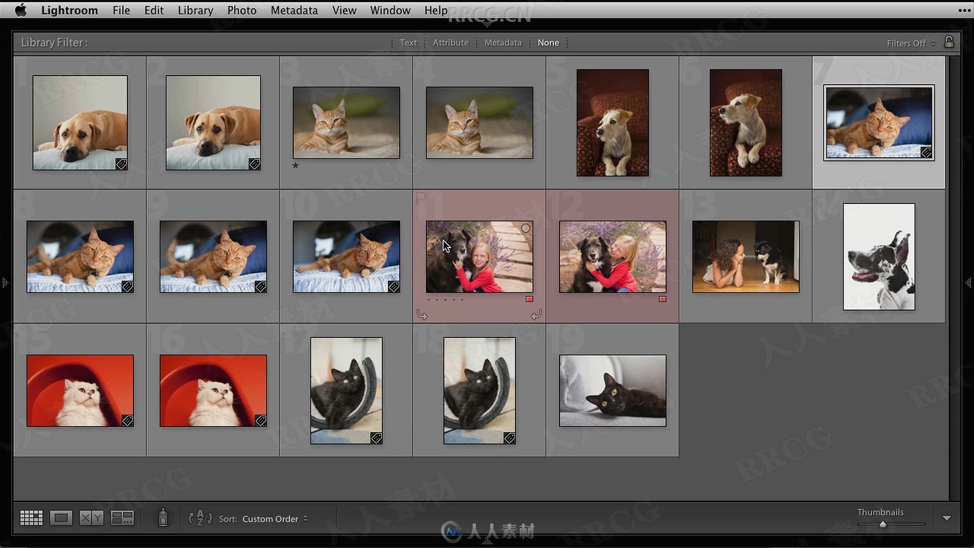Click star rating under cat photo 3

[x=296, y=165]
